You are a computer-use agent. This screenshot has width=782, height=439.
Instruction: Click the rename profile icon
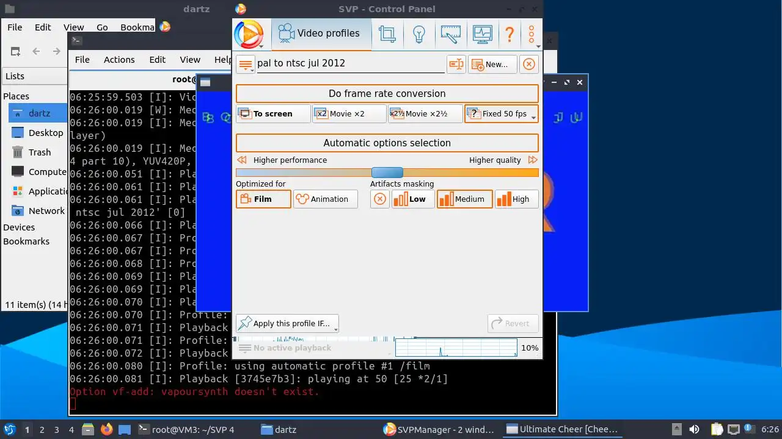click(x=456, y=64)
